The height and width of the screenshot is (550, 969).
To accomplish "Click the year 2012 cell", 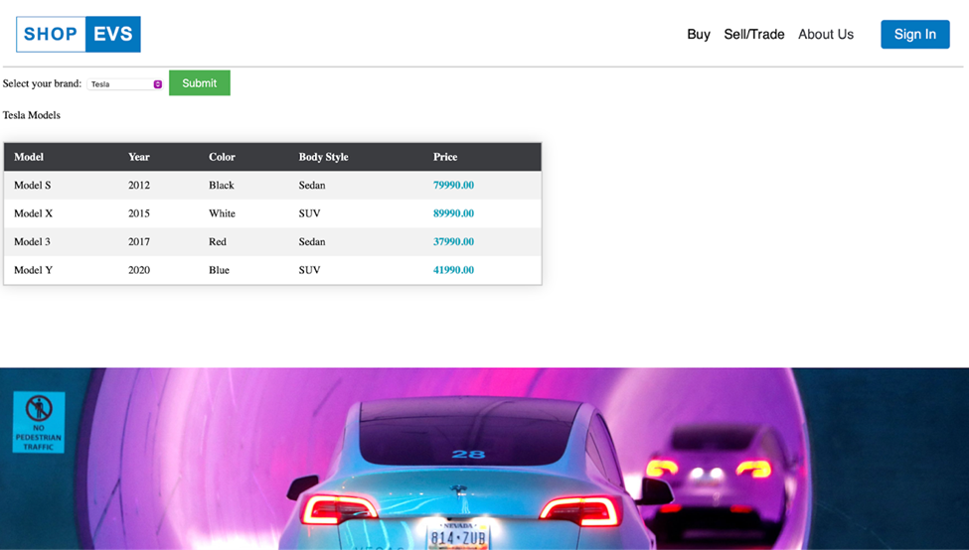I will point(139,186).
